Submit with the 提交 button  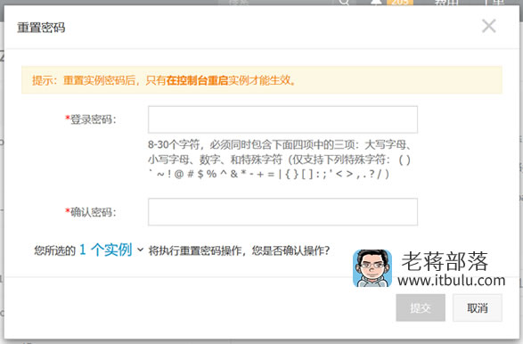click(x=421, y=307)
